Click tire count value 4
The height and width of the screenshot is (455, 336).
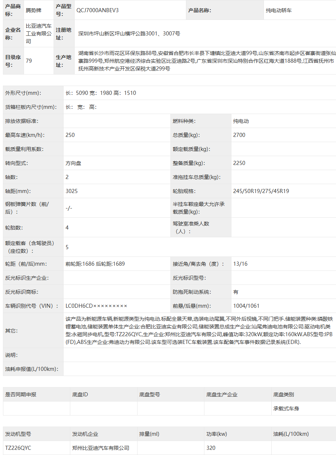click(x=67, y=228)
